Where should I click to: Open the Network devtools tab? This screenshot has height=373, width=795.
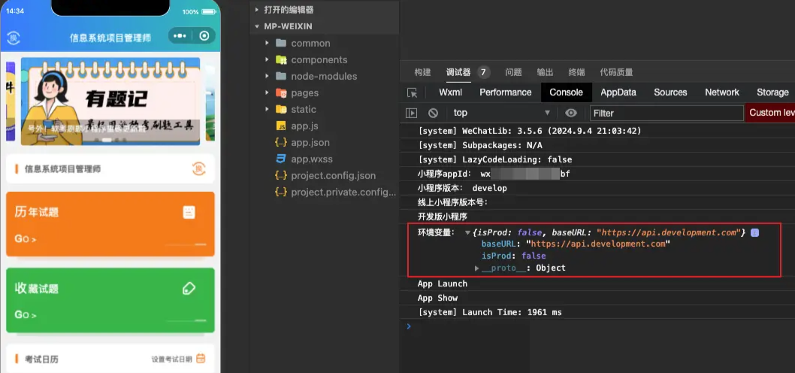[x=722, y=92]
